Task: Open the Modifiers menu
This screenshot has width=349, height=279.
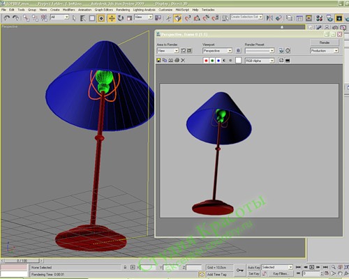Action: (x=68, y=10)
